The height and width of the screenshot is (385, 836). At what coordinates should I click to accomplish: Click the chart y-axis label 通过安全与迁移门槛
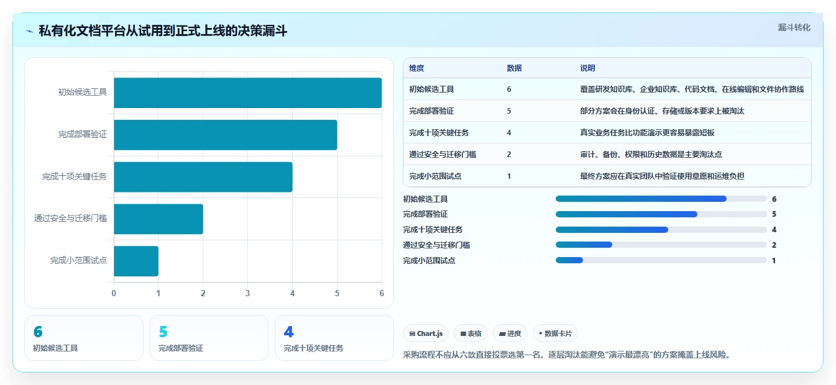pos(71,219)
